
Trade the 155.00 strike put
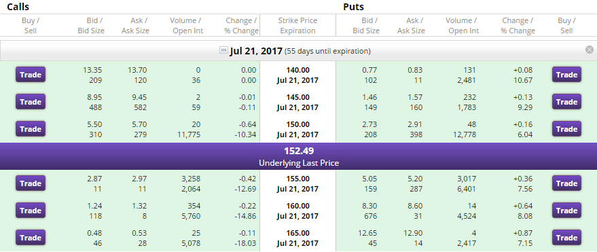(x=566, y=183)
